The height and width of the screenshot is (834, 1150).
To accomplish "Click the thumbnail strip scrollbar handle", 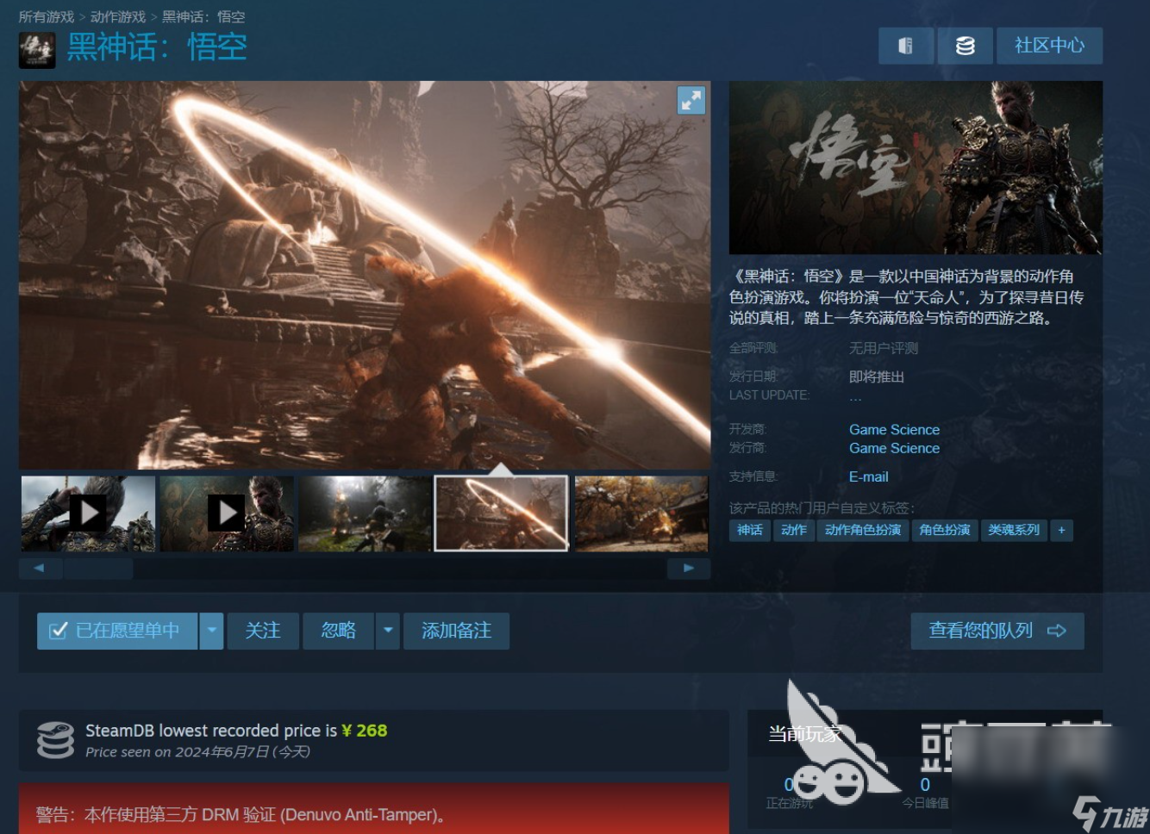I will 98,569.
